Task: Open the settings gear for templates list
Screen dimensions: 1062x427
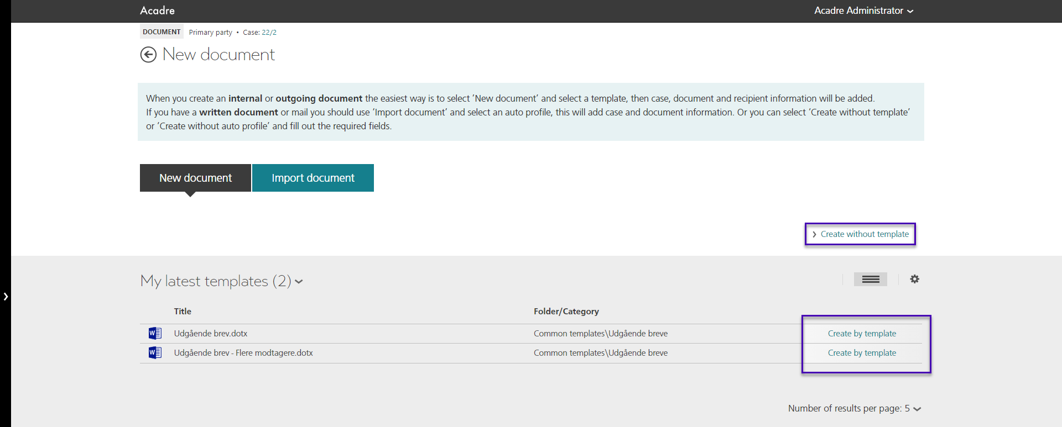Action: tap(915, 279)
